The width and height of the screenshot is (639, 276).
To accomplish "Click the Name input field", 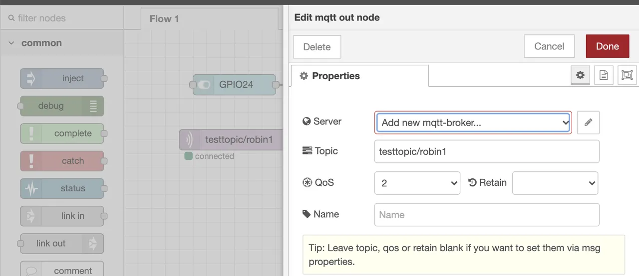I will [487, 215].
